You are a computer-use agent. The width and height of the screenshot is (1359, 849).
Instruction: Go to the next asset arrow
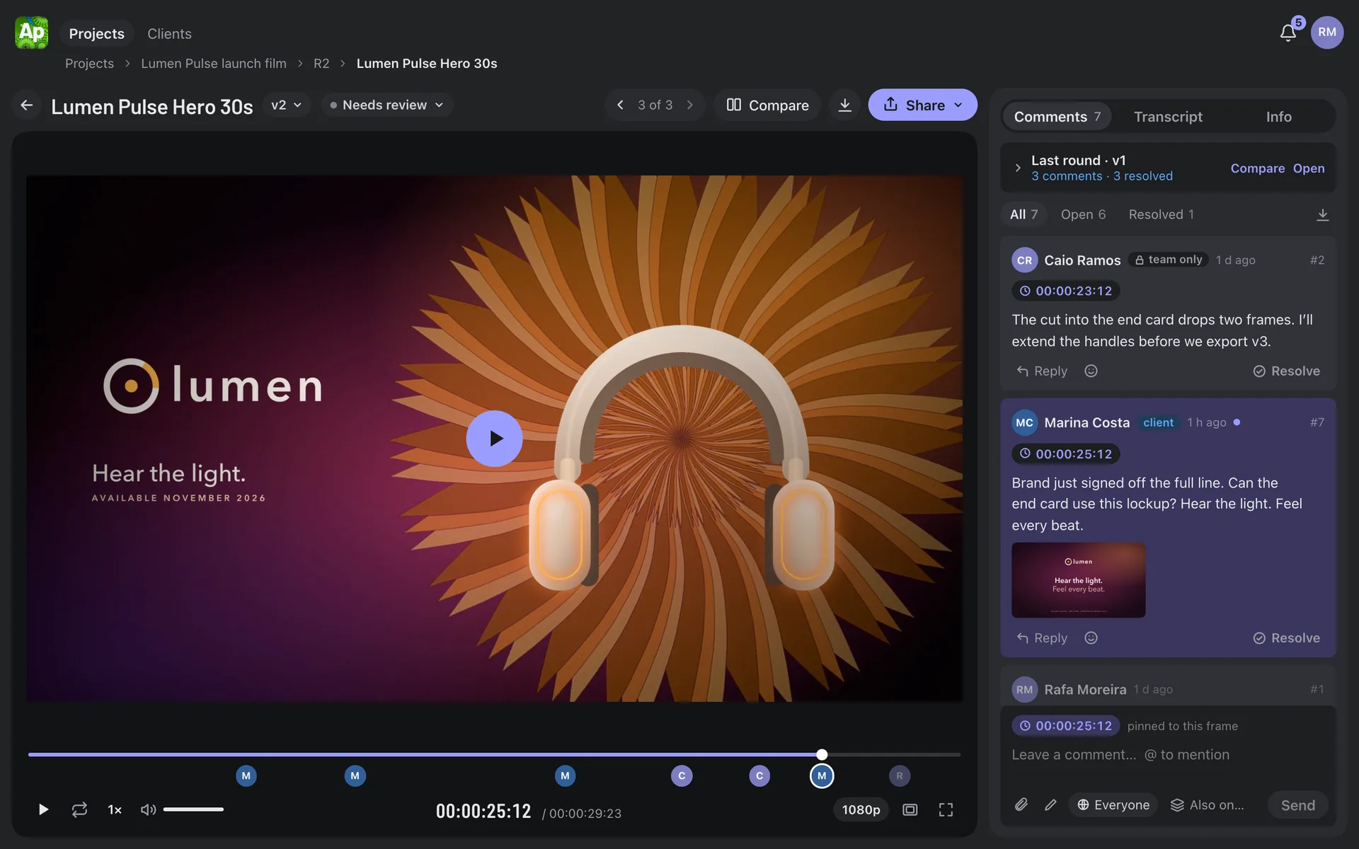[689, 105]
